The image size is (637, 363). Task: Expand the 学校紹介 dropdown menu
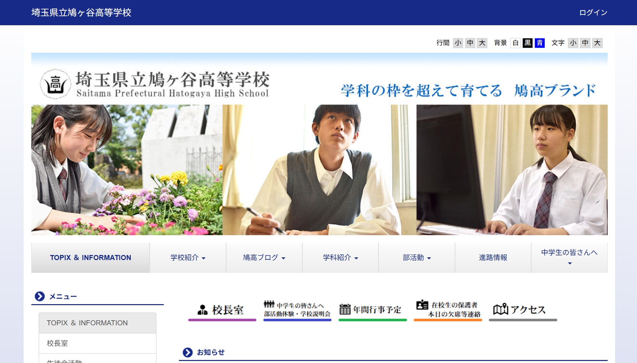188,258
